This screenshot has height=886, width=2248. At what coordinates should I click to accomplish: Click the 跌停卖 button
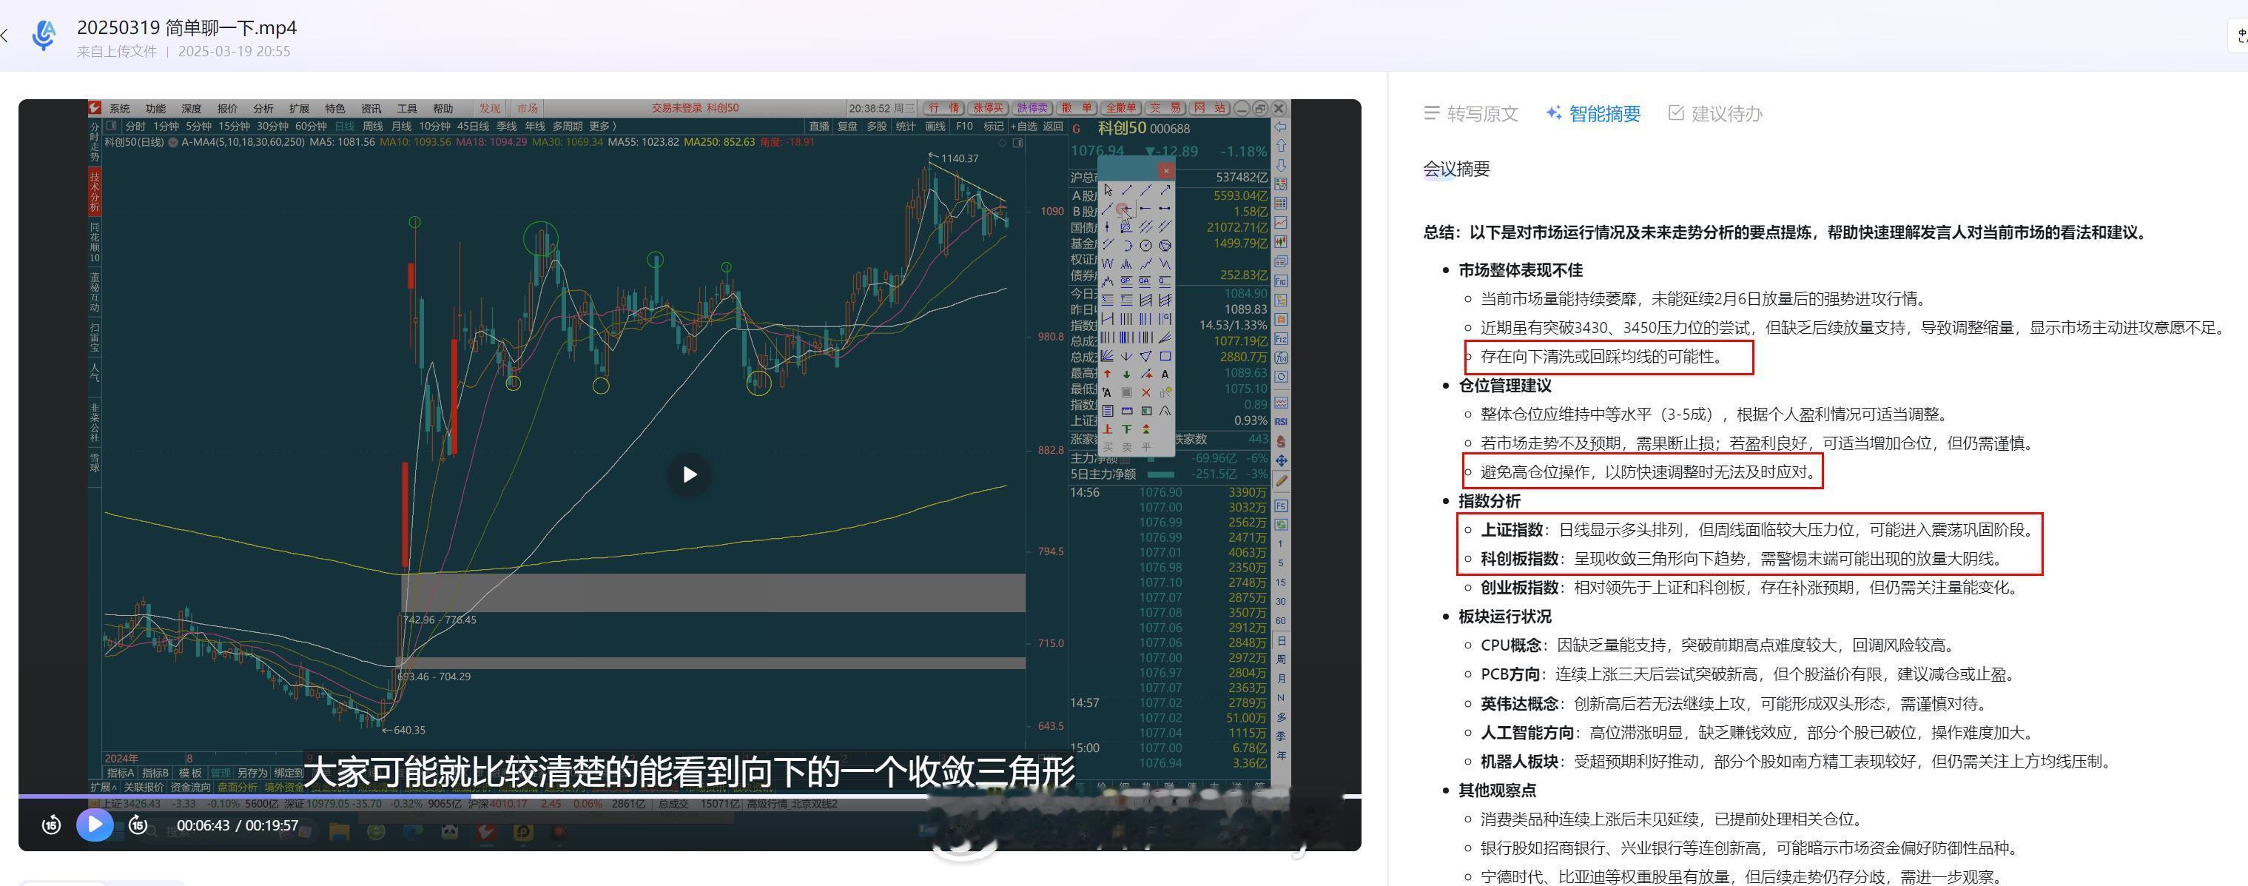coord(1032,108)
